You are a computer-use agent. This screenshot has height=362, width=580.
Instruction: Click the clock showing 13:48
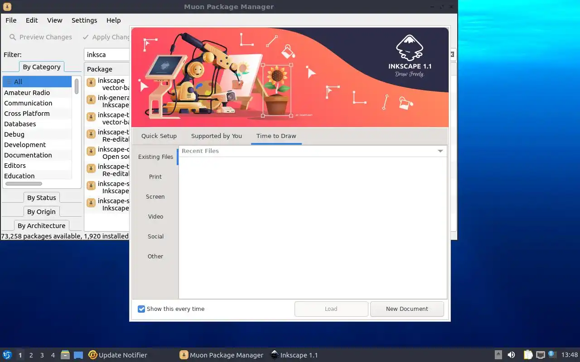tap(570, 355)
